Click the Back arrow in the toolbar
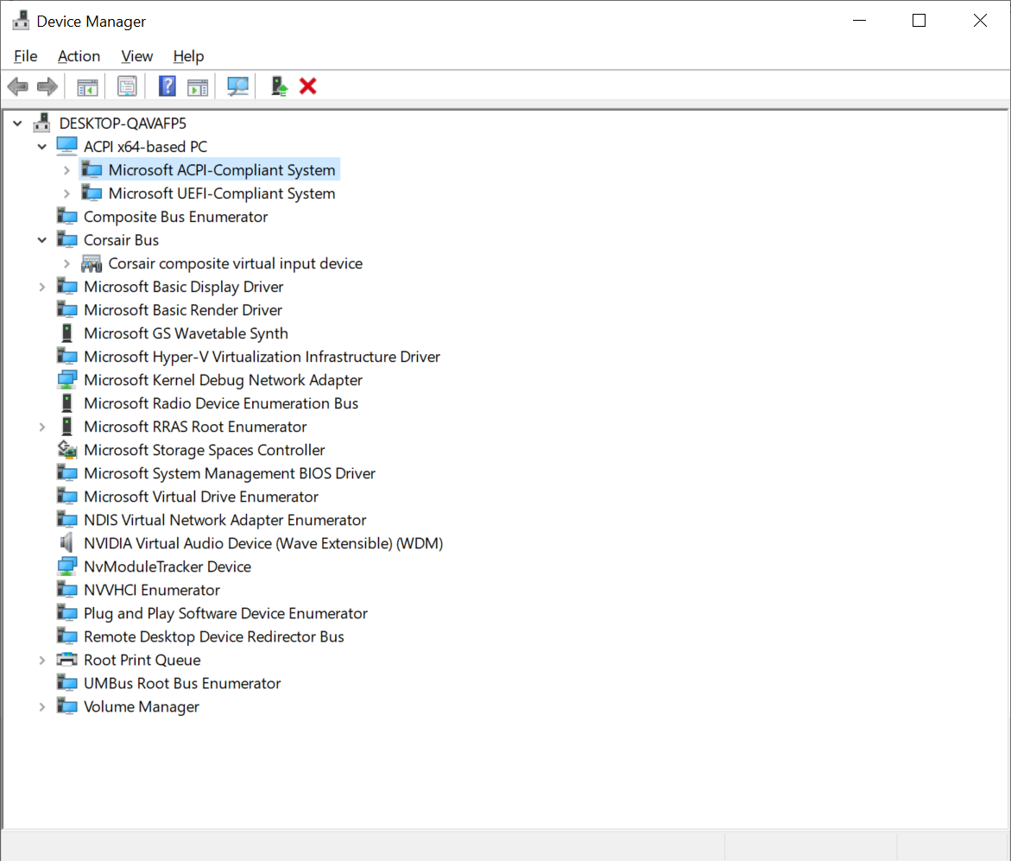Image resolution: width=1011 pixels, height=861 pixels. pyautogui.click(x=18, y=86)
